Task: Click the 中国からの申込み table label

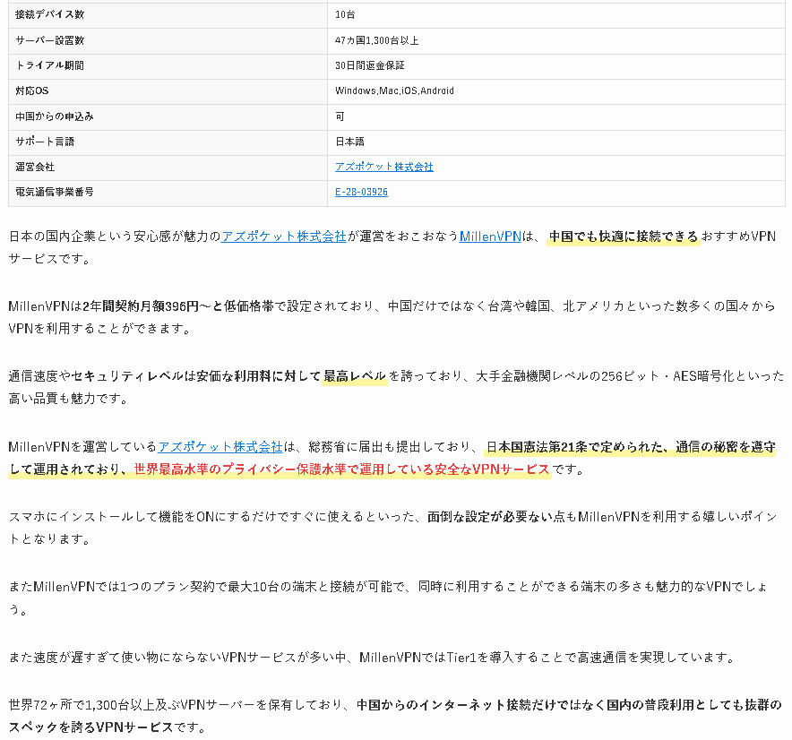Action: pyautogui.click(x=55, y=116)
